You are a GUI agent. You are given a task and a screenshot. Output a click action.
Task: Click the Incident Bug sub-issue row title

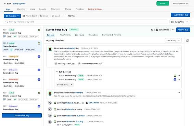coord(70,79)
